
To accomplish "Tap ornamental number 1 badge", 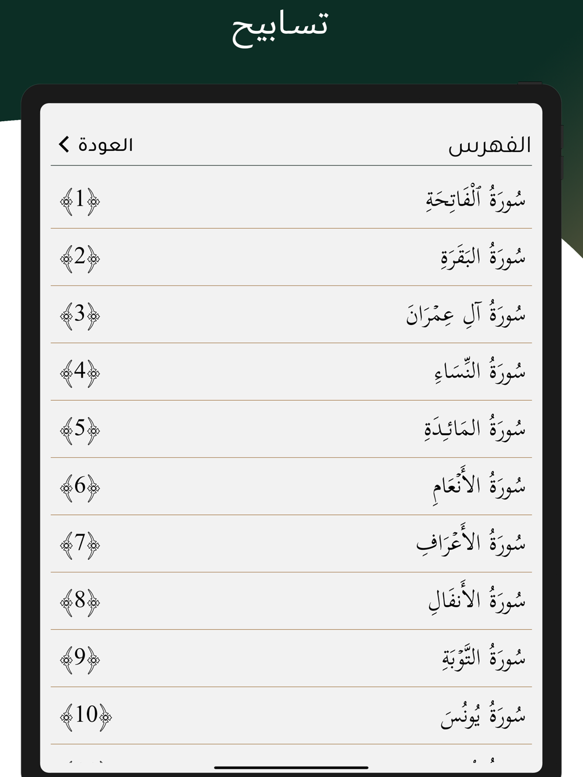I will [80, 201].
